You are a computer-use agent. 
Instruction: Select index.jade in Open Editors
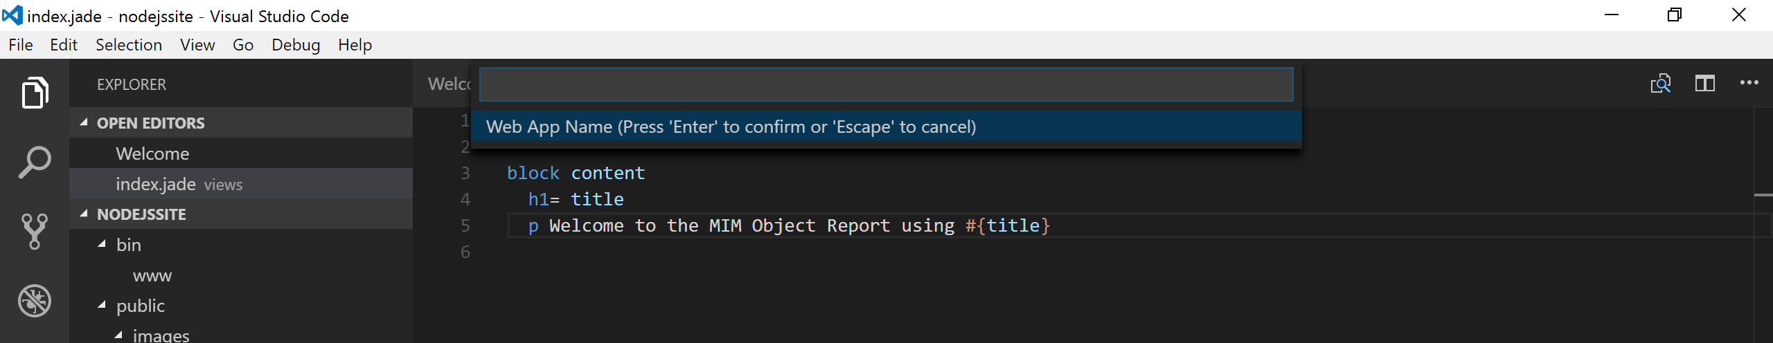click(156, 184)
